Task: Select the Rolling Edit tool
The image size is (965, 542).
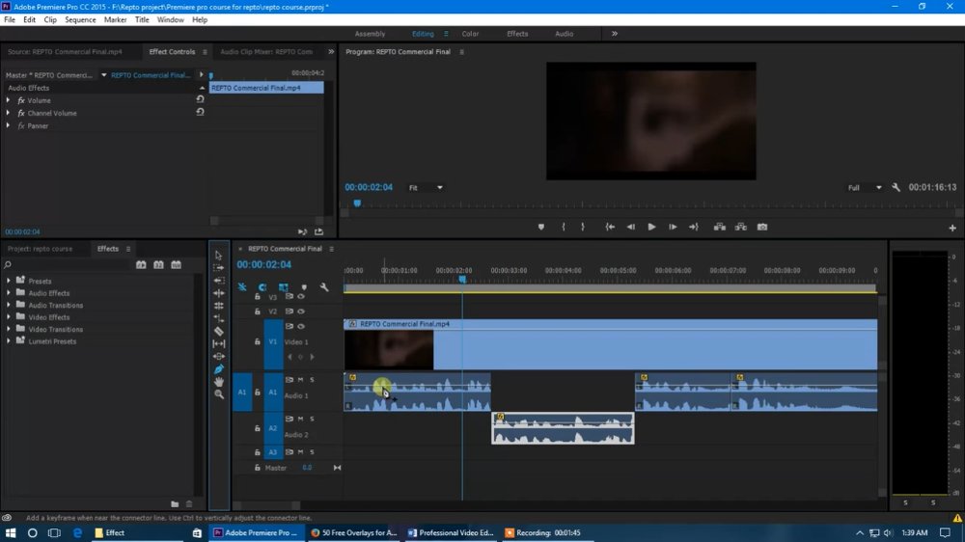Action: 218,293
